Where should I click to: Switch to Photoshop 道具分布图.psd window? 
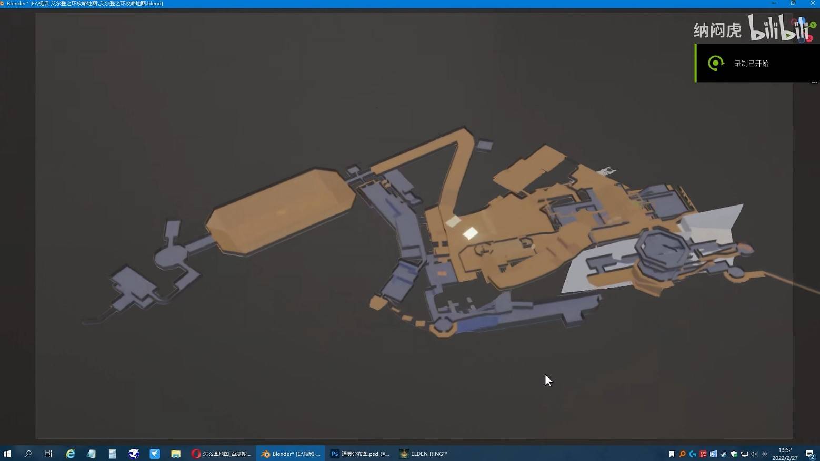(360, 454)
